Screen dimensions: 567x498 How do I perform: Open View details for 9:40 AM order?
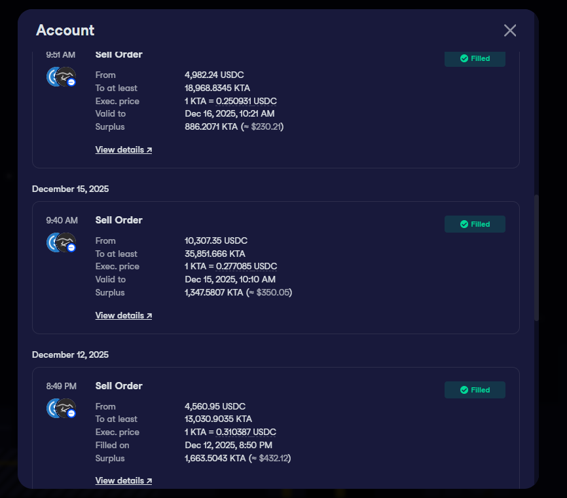click(123, 315)
